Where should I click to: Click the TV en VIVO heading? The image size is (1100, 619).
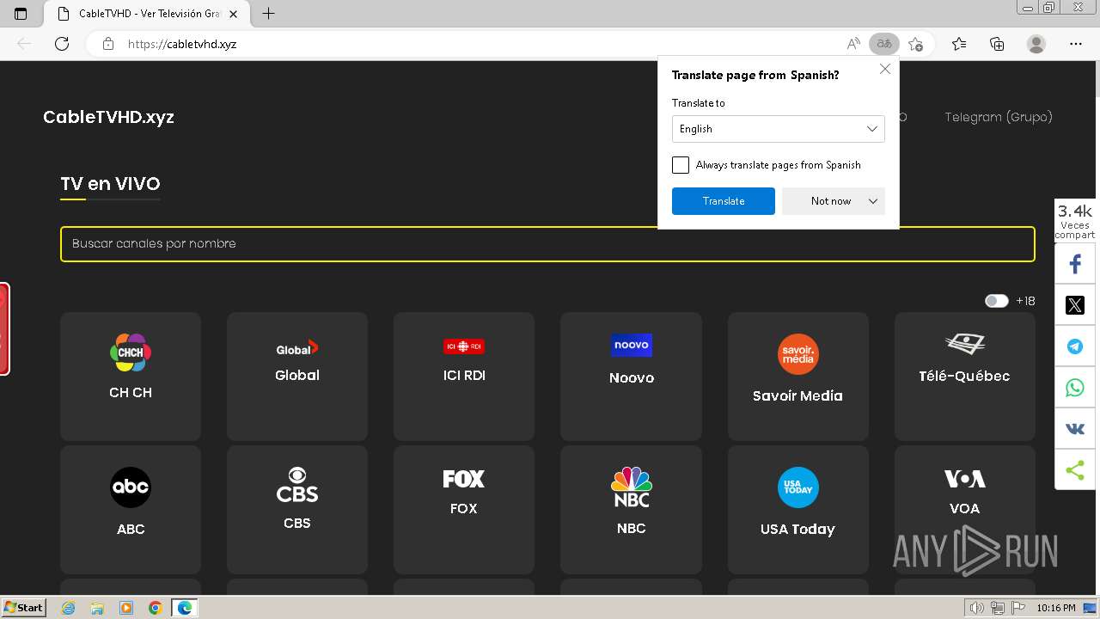(110, 184)
